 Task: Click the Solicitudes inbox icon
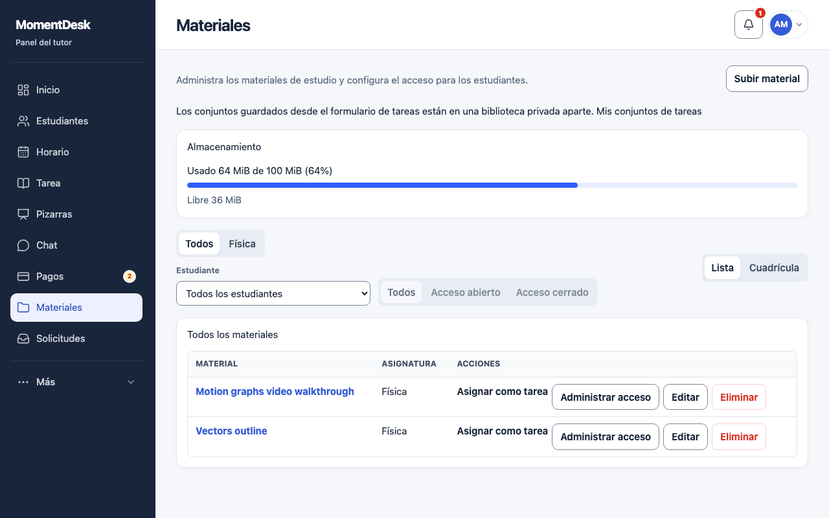coord(23,339)
